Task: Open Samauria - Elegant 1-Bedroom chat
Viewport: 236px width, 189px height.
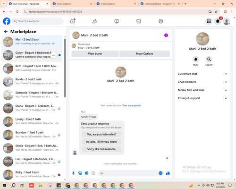Action: click(x=32, y=95)
